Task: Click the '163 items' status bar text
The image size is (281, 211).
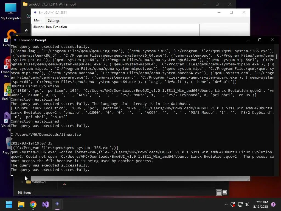Action: pyautogui.click(x=24, y=193)
